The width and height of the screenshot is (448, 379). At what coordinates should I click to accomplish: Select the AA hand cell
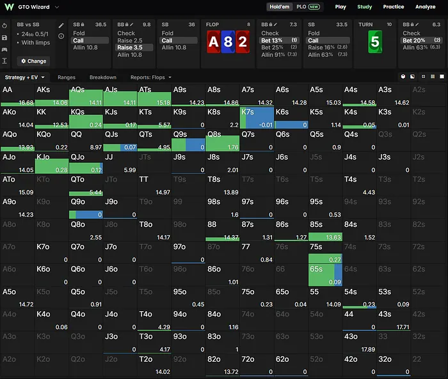pyautogui.click(x=18, y=95)
